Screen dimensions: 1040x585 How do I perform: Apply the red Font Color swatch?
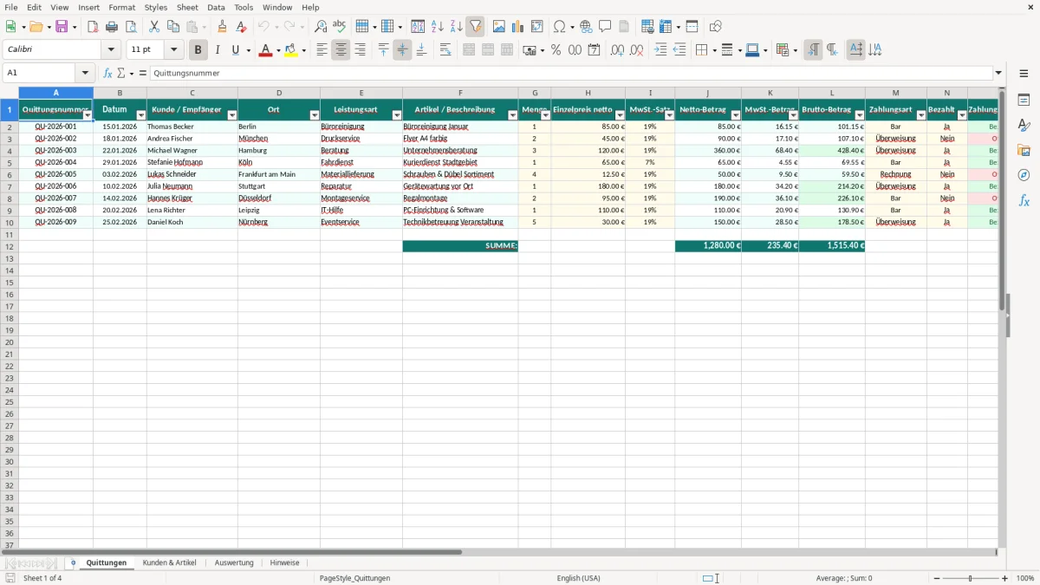[x=266, y=50]
